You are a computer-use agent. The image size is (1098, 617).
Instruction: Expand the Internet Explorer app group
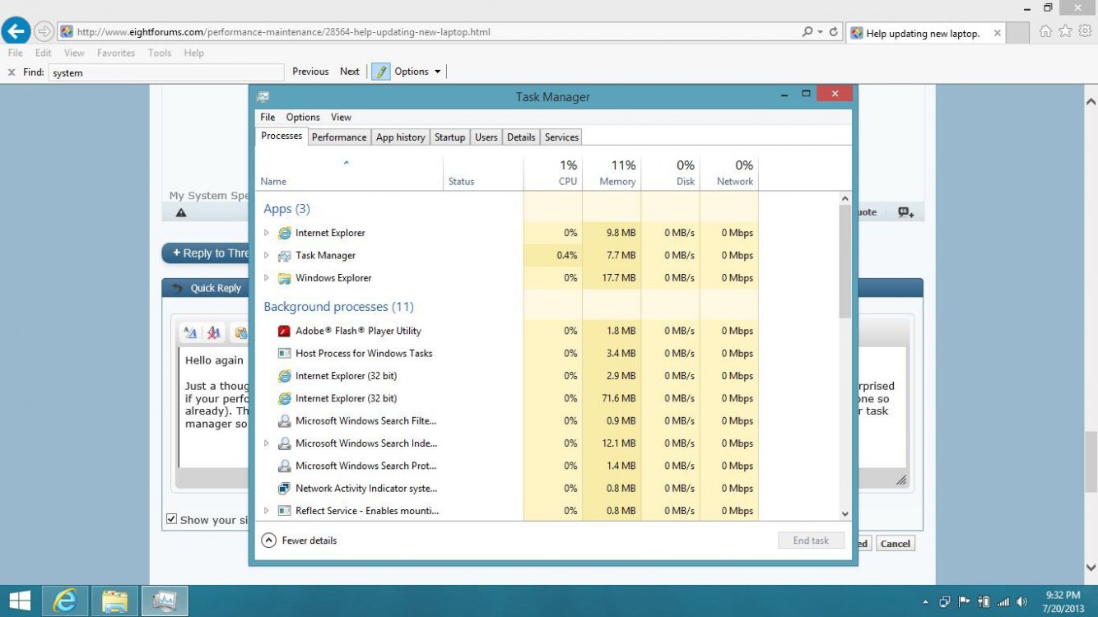(267, 233)
